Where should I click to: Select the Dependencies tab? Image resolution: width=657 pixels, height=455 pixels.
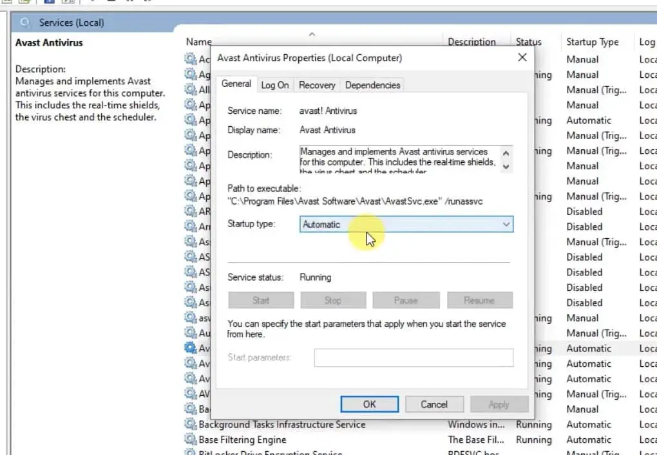point(372,85)
